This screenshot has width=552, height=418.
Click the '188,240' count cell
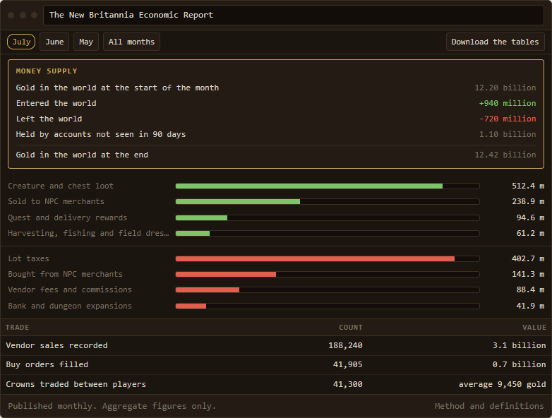coord(345,345)
